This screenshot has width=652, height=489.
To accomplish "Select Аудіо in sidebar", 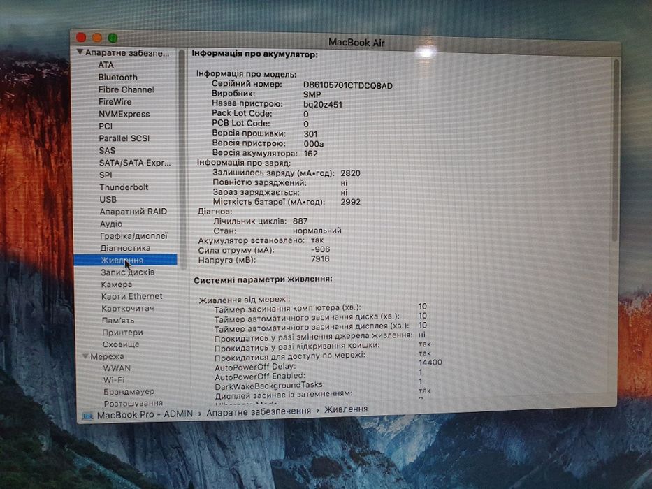I will click(x=111, y=224).
